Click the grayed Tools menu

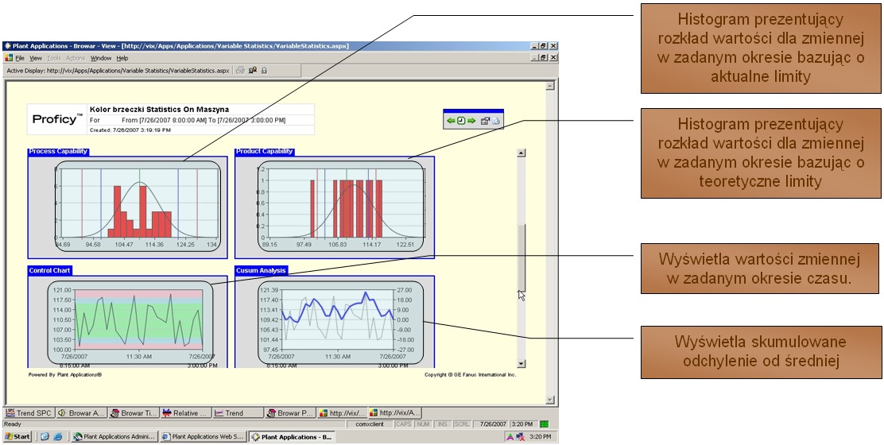point(53,58)
